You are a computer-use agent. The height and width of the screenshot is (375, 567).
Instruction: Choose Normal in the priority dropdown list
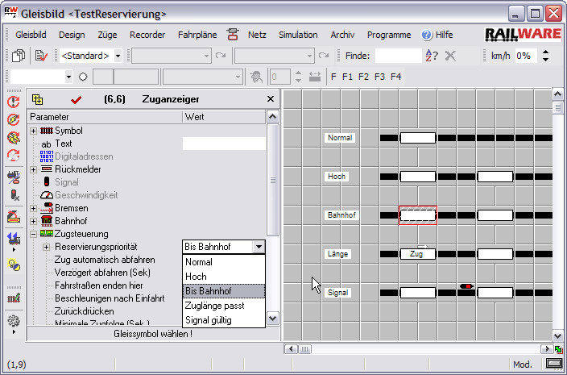click(x=224, y=262)
